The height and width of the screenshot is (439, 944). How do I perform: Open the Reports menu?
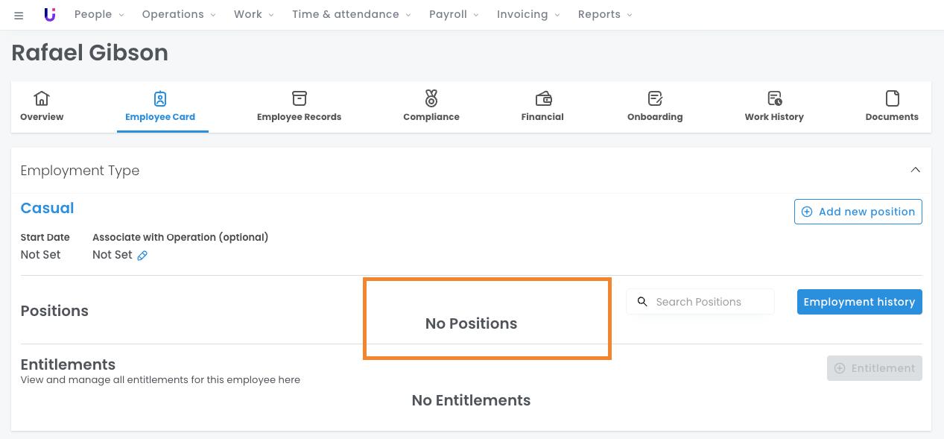tap(604, 15)
